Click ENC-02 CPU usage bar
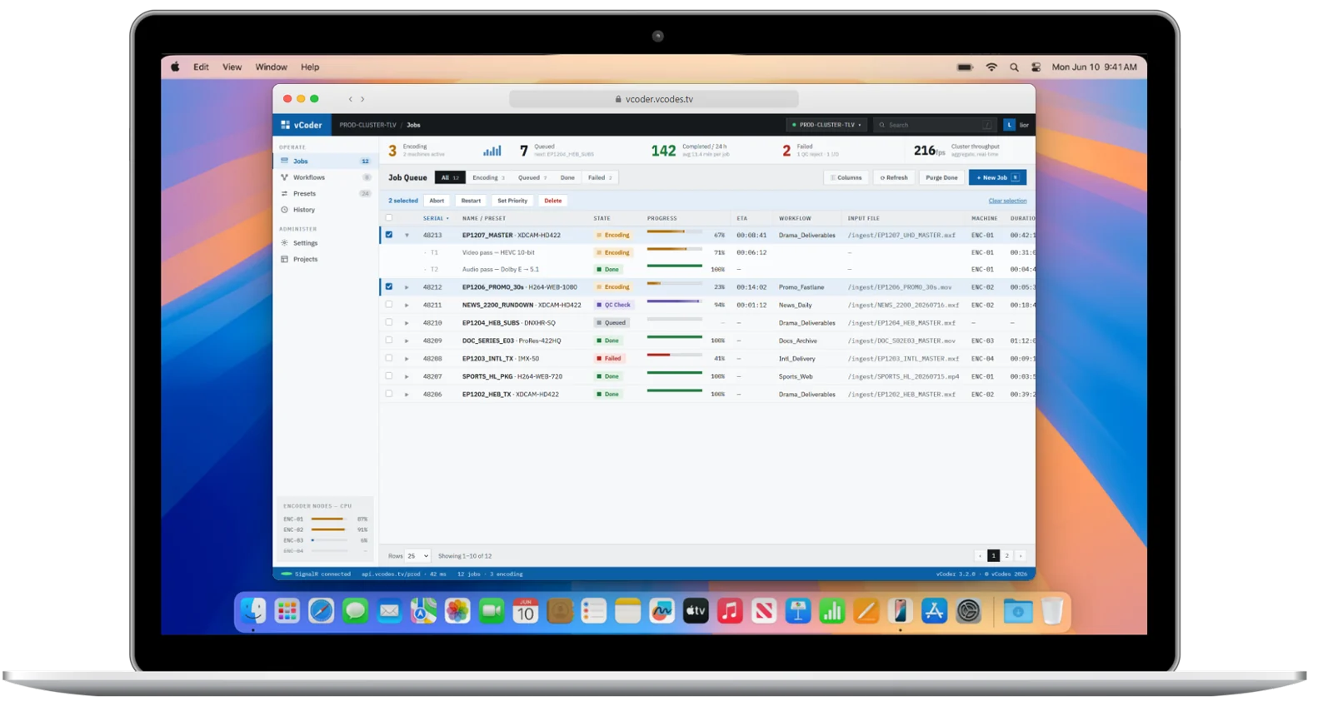This screenshot has width=1333, height=706. tap(329, 529)
